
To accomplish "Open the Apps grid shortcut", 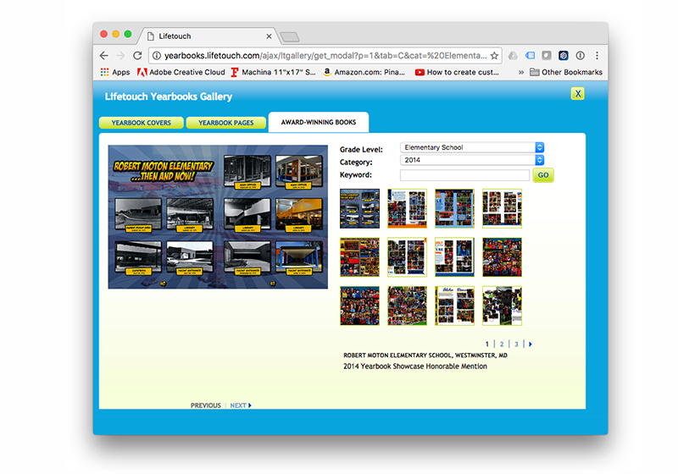I will 115,72.
